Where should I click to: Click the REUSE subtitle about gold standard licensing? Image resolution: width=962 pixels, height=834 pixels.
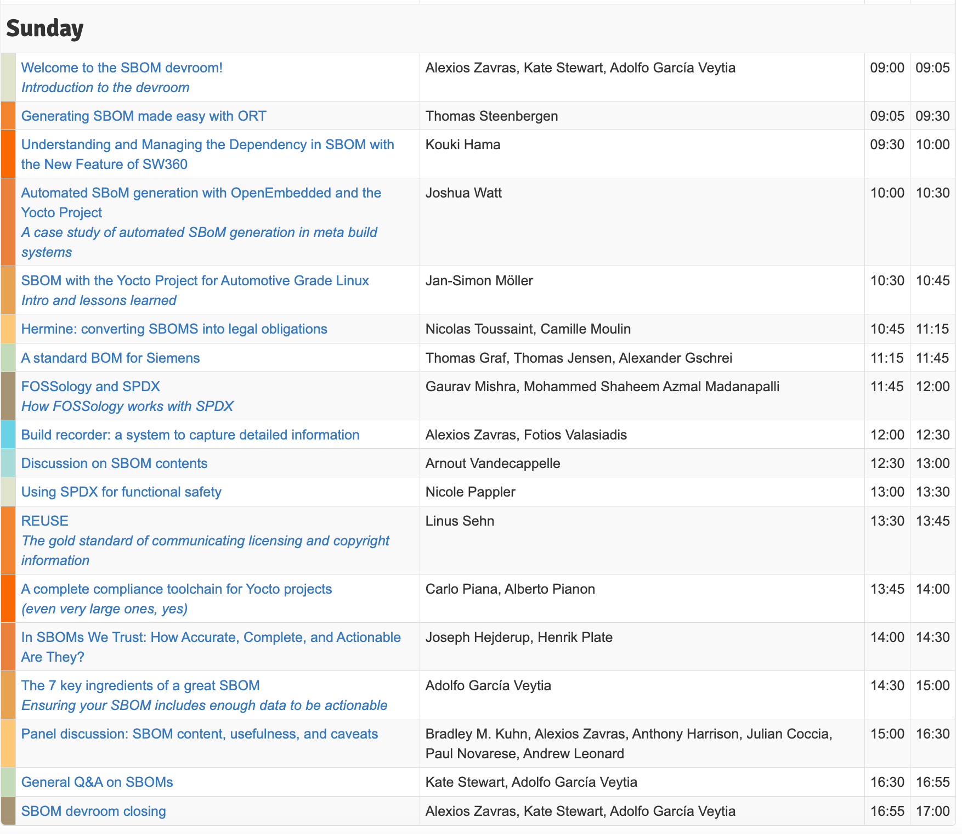pos(205,550)
